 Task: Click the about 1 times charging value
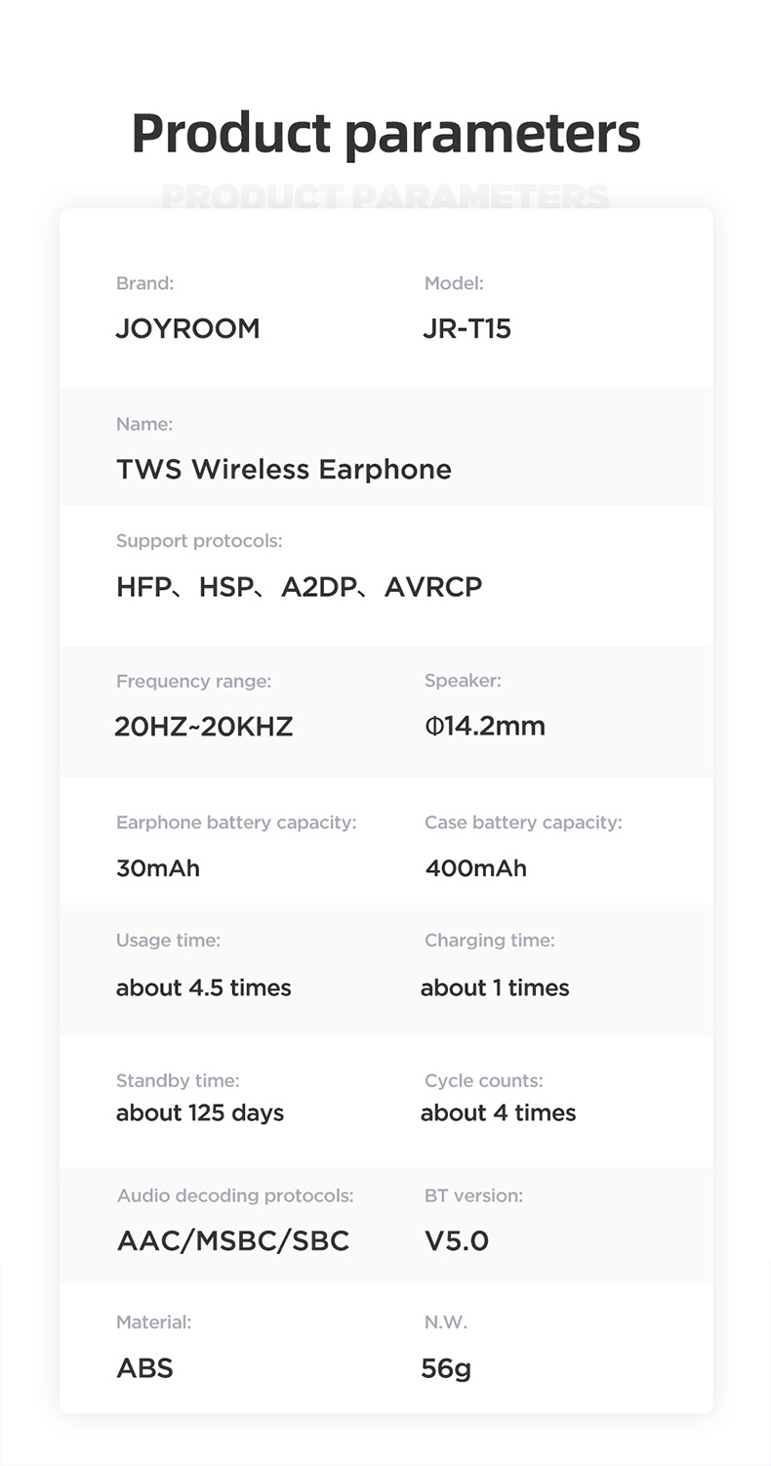tap(495, 987)
